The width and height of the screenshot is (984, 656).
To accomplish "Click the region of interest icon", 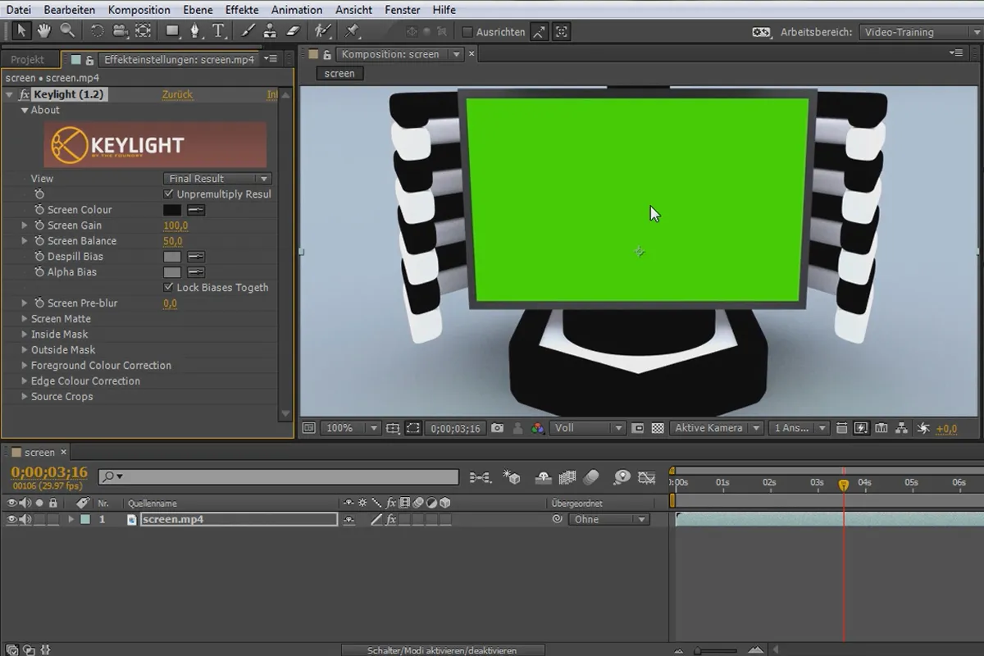I will (413, 428).
